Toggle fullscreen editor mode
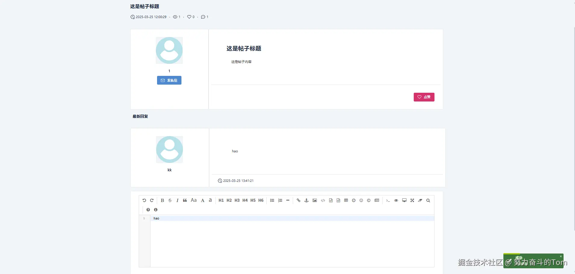This screenshot has height=274, width=575. point(412,201)
